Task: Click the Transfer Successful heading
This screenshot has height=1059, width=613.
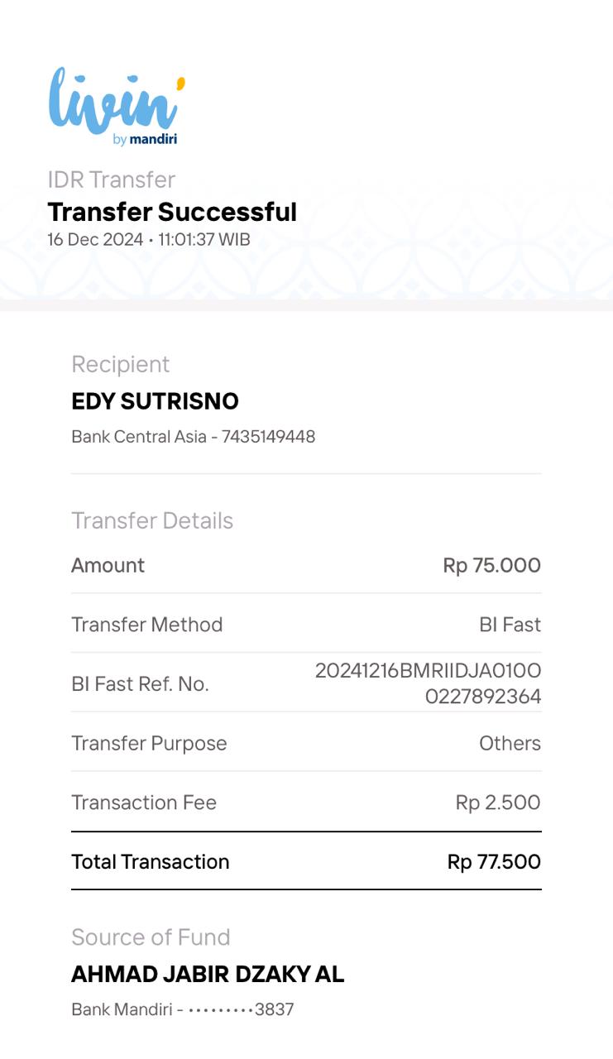Action: click(x=172, y=212)
